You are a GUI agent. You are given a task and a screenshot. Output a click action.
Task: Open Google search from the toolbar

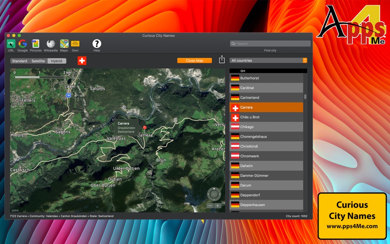click(x=23, y=43)
